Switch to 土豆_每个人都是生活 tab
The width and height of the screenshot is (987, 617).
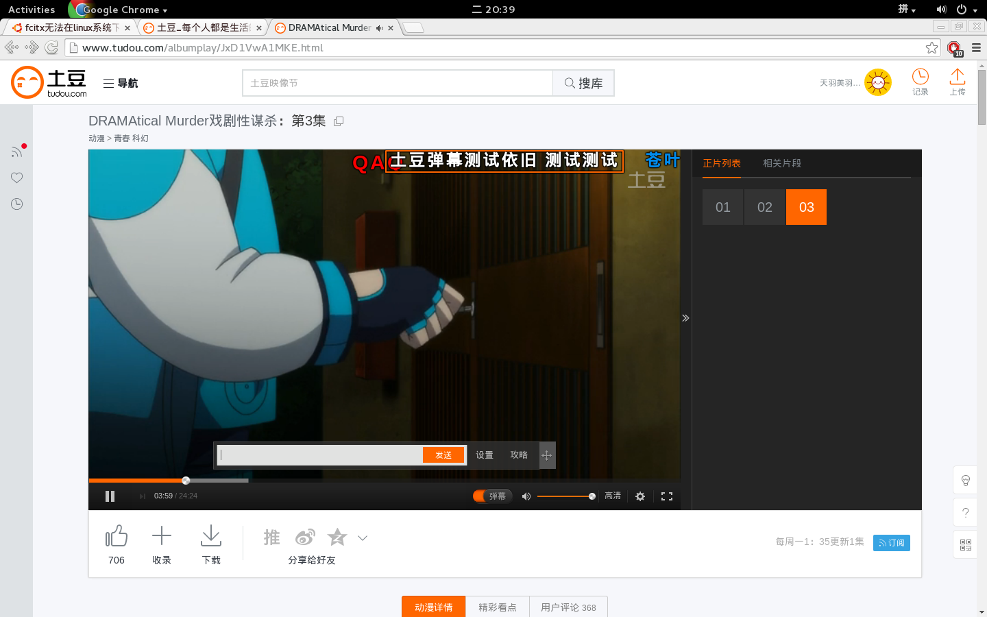click(x=202, y=27)
